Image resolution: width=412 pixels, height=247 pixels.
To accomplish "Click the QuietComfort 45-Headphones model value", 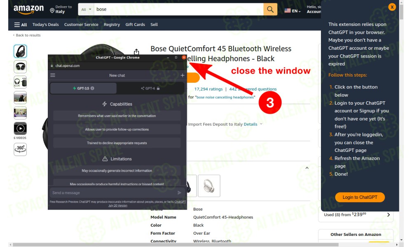I will [x=223, y=217].
